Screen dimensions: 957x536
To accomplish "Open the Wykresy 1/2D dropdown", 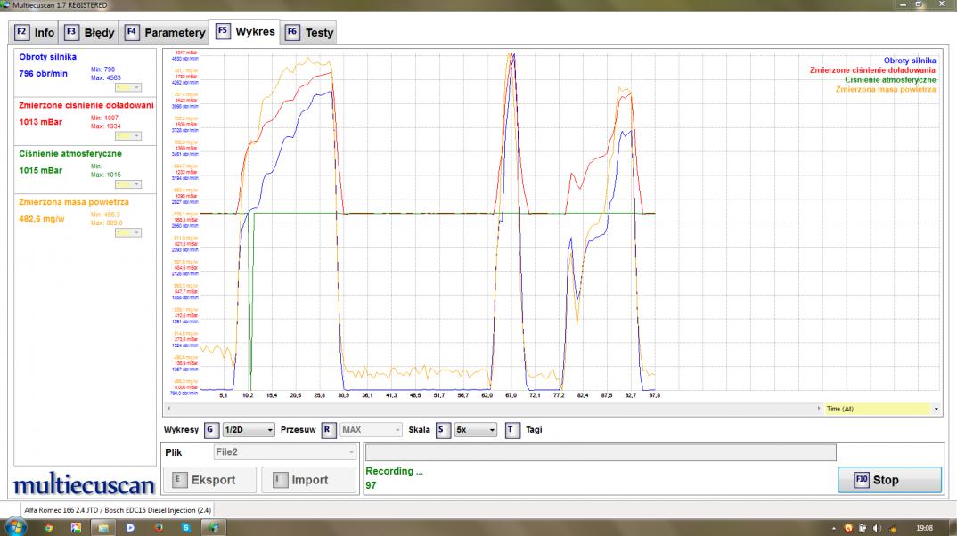I will pyautogui.click(x=249, y=430).
